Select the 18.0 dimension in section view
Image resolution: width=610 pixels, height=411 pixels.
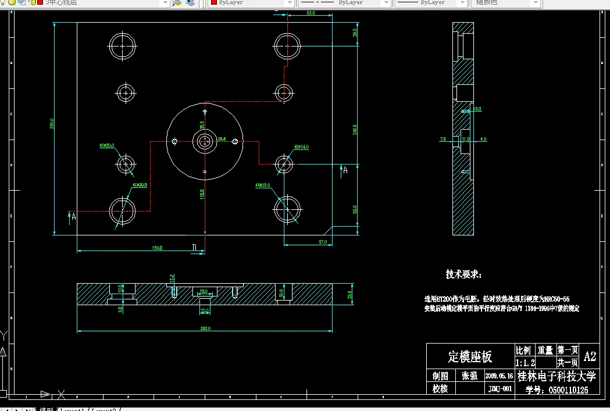(x=204, y=291)
